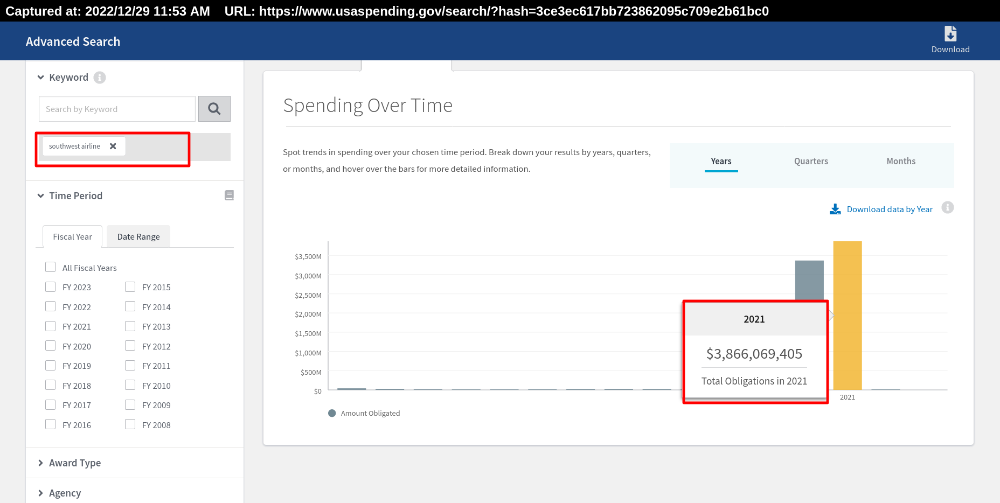
Task: Click the 2021 x-axis label
Action: coord(848,397)
